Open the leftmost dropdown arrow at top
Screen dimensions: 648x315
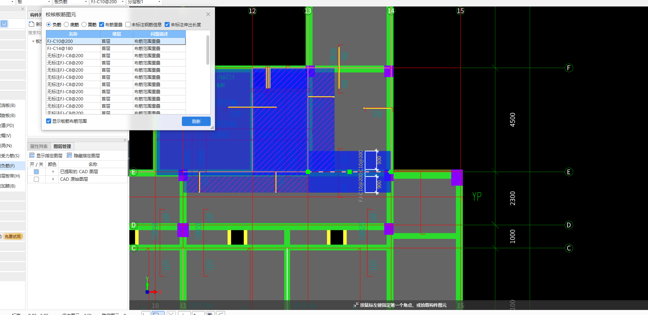(x=12, y=2)
